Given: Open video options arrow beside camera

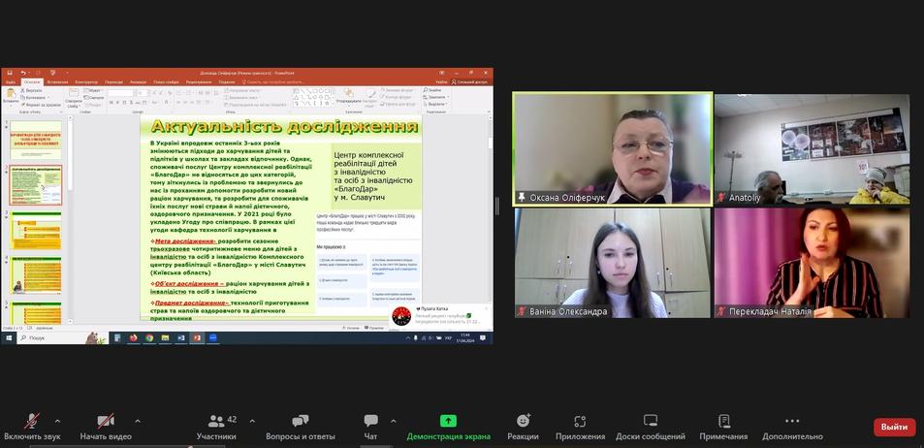Looking at the screenshot, I should click(137, 421).
